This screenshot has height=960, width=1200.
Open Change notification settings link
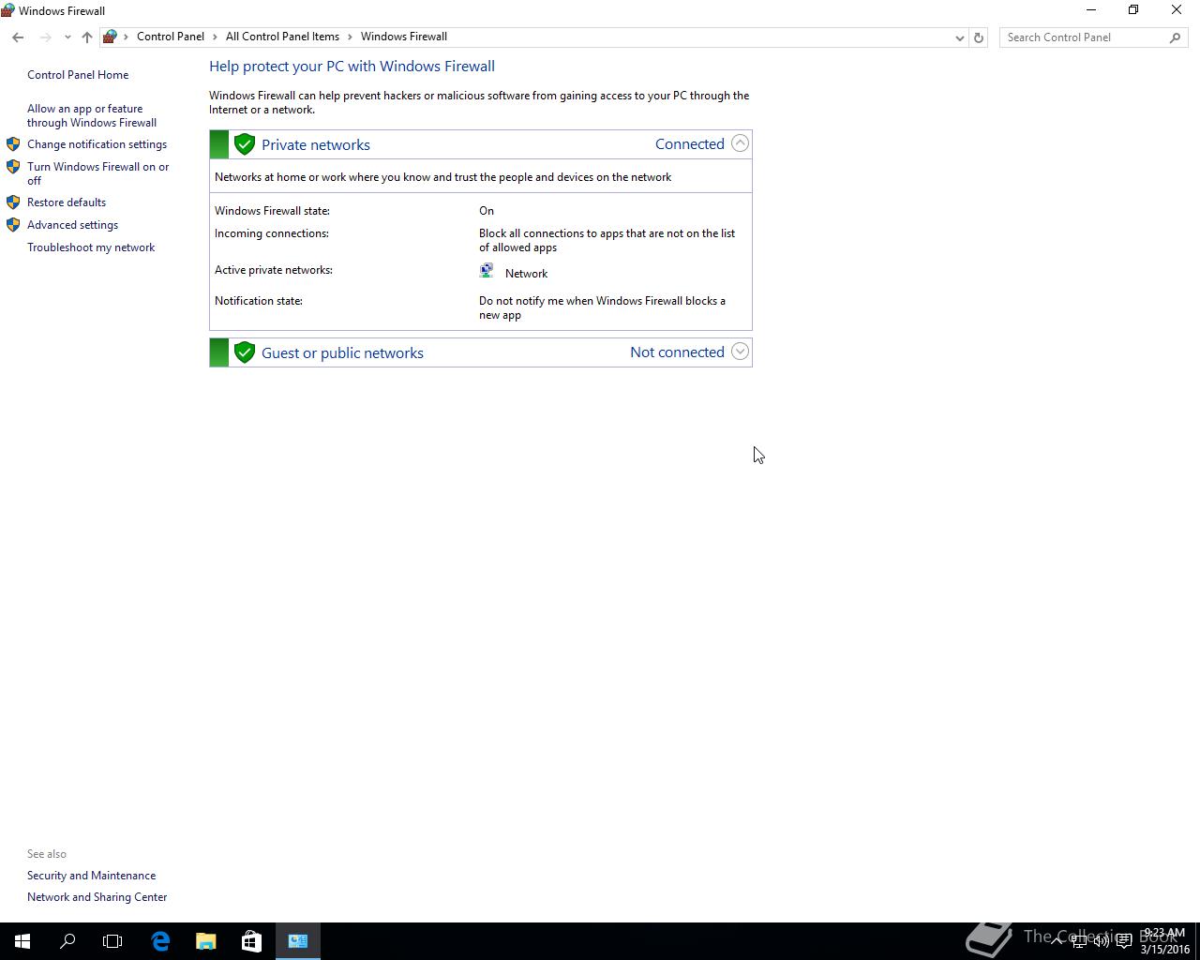pos(97,144)
